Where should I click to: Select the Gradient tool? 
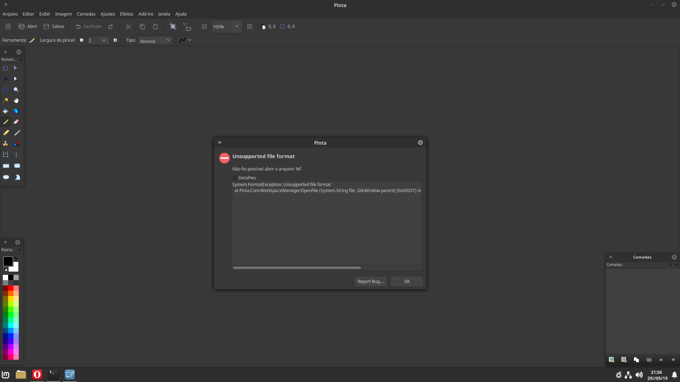pos(16,111)
